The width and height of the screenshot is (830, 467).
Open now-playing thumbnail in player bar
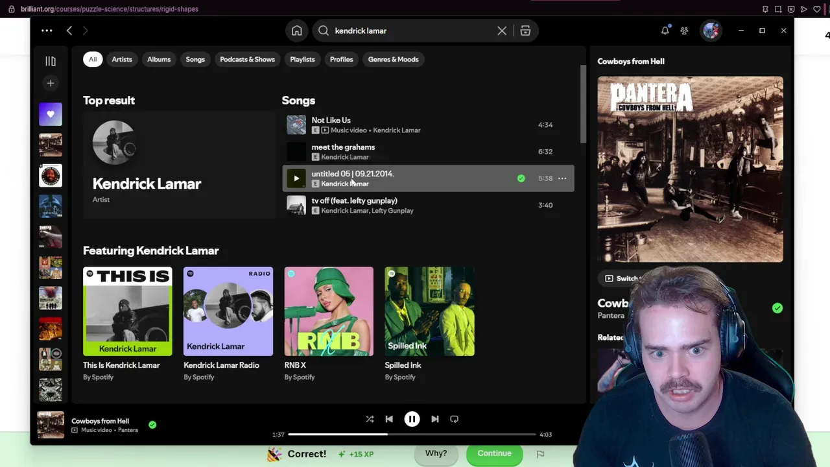coord(51,425)
